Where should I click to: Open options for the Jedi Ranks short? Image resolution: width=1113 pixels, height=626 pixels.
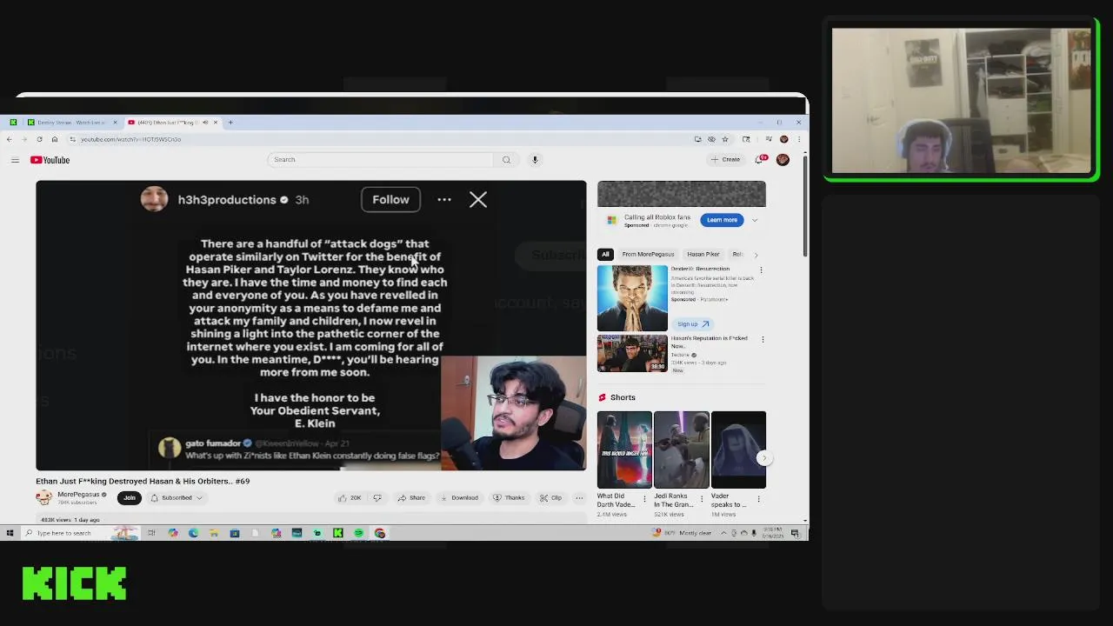click(x=702, y=499)
